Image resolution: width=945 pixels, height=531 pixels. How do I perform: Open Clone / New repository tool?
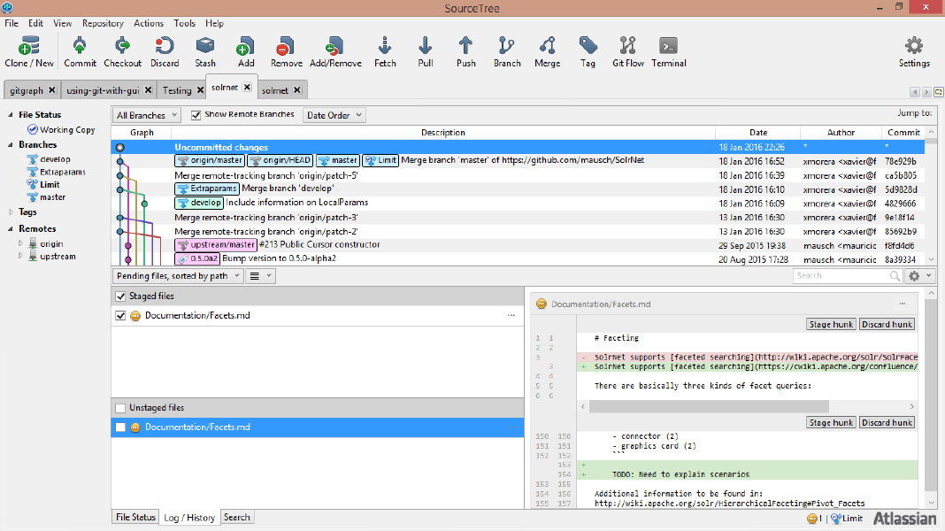pos(29,51)
